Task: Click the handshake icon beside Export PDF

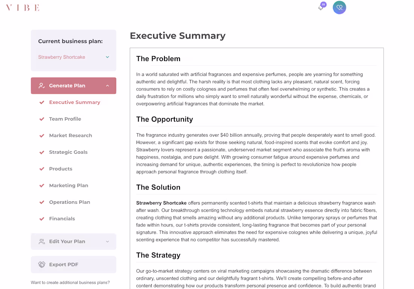Action: [x=41, y=264]
